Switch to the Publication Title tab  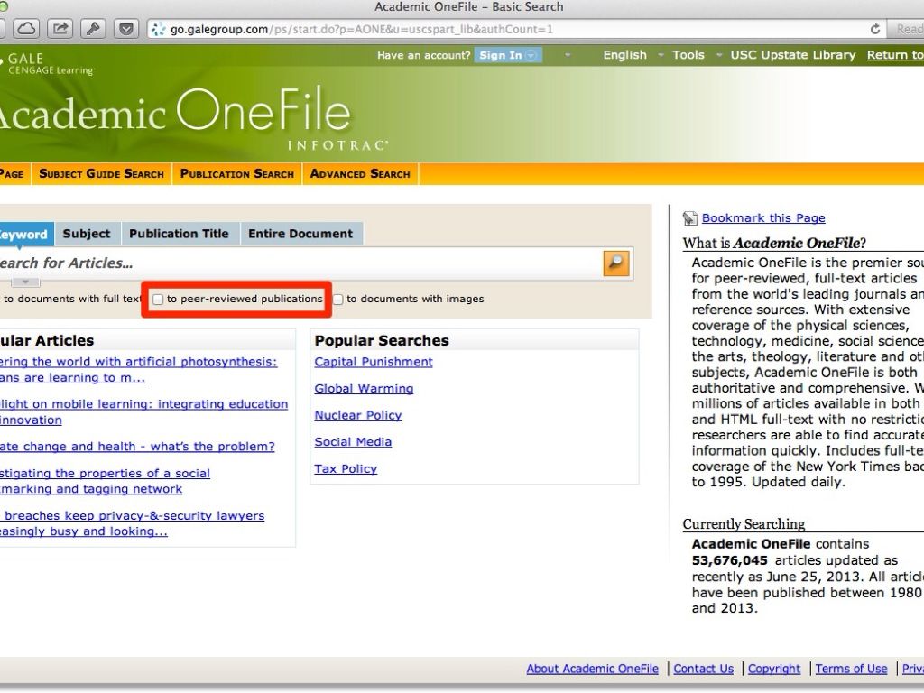[179, 234]
